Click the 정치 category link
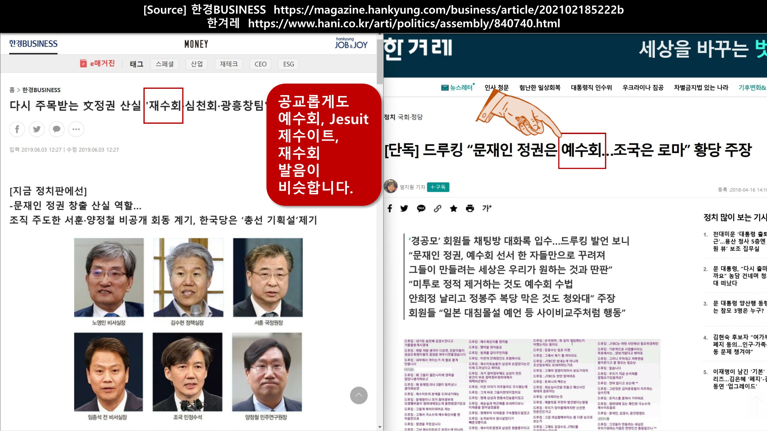This screenshot has width=767, height=431. click(x=389, y=117)
